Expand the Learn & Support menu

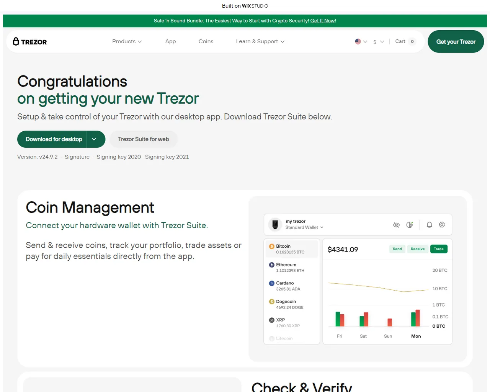[x=260, y=41]
